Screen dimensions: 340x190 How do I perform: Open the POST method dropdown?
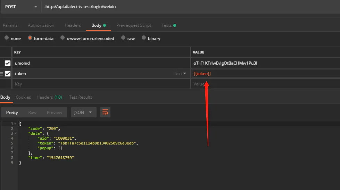(x=21, y=7)
